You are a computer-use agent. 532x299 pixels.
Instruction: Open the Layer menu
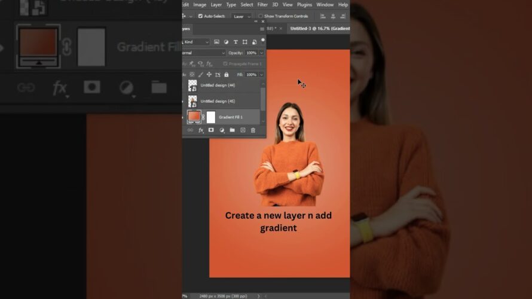coord(216,5)
